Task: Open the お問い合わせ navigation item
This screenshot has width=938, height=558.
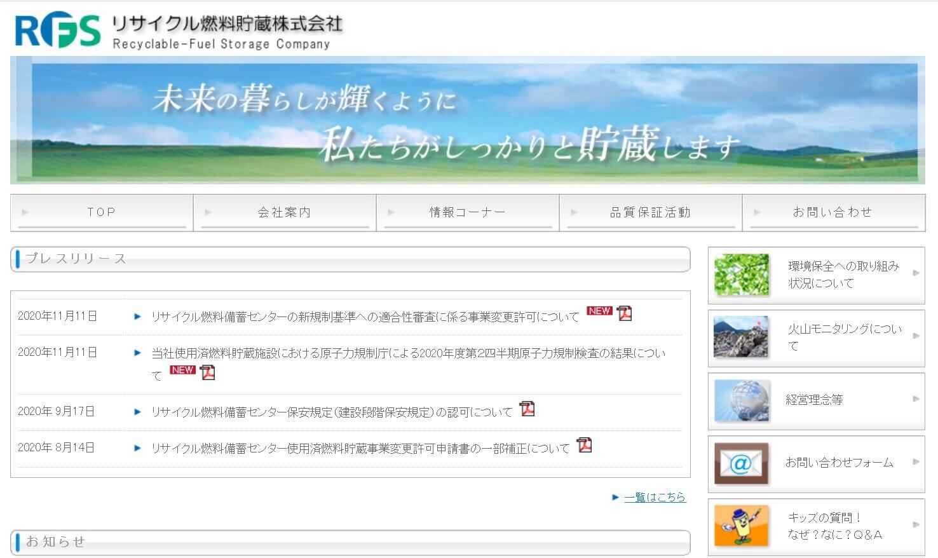Action: (833, 212)
